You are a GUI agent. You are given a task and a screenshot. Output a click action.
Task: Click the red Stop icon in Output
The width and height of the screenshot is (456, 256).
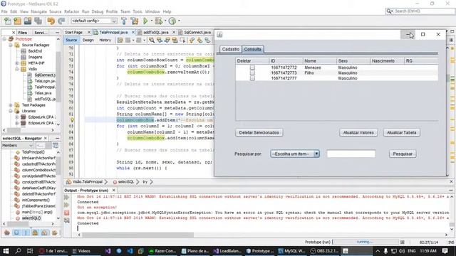(67, 213)
